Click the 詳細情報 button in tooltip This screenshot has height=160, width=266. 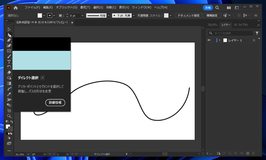click(55, 103)
